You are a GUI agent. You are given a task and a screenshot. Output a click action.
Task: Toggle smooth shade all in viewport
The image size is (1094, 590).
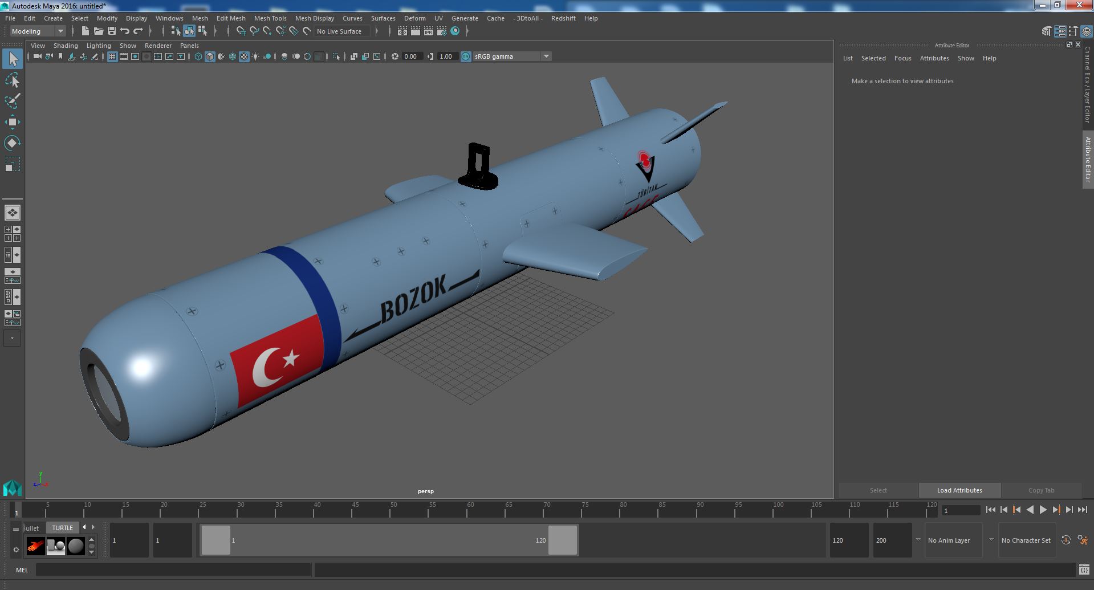210,56
